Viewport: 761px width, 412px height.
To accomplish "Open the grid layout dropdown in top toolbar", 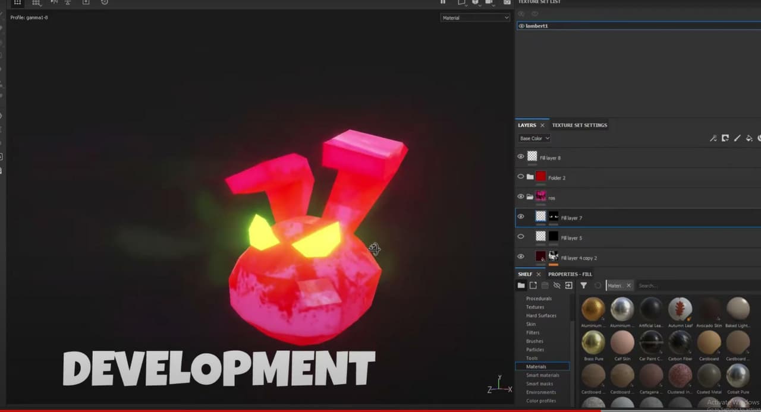I will (36, 2).
